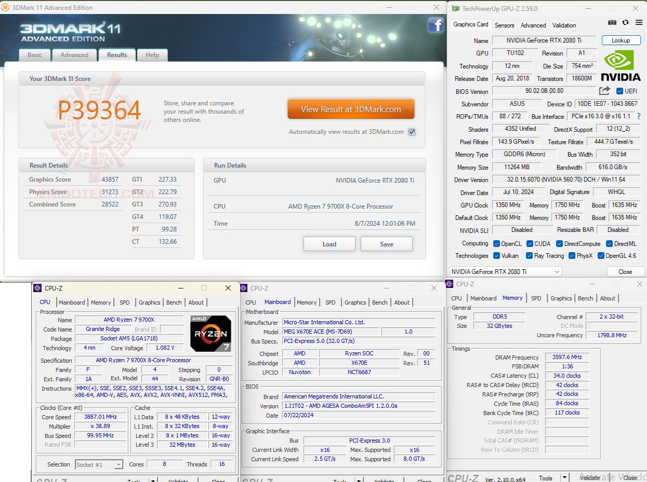Open About tab in Mainboard CPU-Z window
The width and height of the screenshot is (647, 482).
click(x=402, y=302)
